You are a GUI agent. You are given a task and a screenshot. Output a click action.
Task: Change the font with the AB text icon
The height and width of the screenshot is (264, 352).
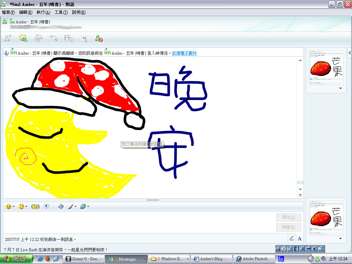click(x=60, y=207)
